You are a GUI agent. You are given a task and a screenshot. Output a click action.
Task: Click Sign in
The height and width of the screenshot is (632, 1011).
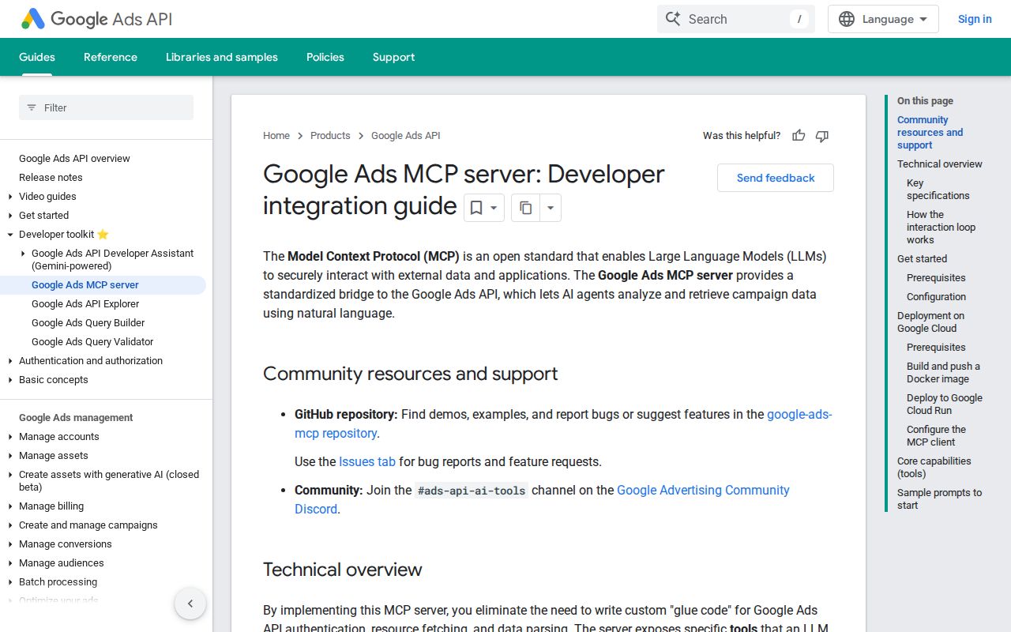click(975, 19)
